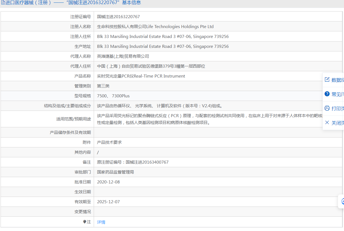
Task: Click the data feedback edit icon
Action: (327, 79)
